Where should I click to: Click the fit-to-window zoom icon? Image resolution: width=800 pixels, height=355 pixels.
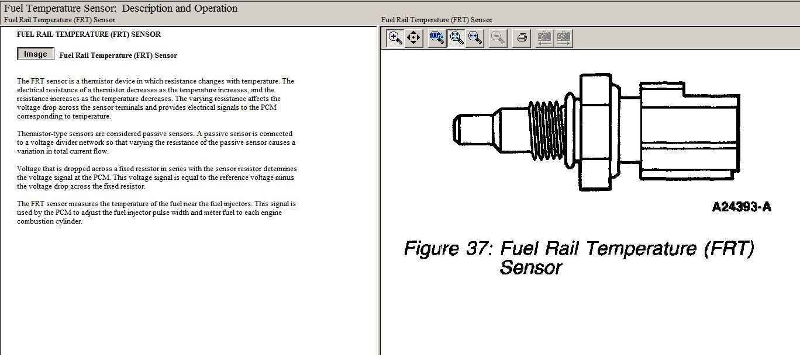pos(457,38)
